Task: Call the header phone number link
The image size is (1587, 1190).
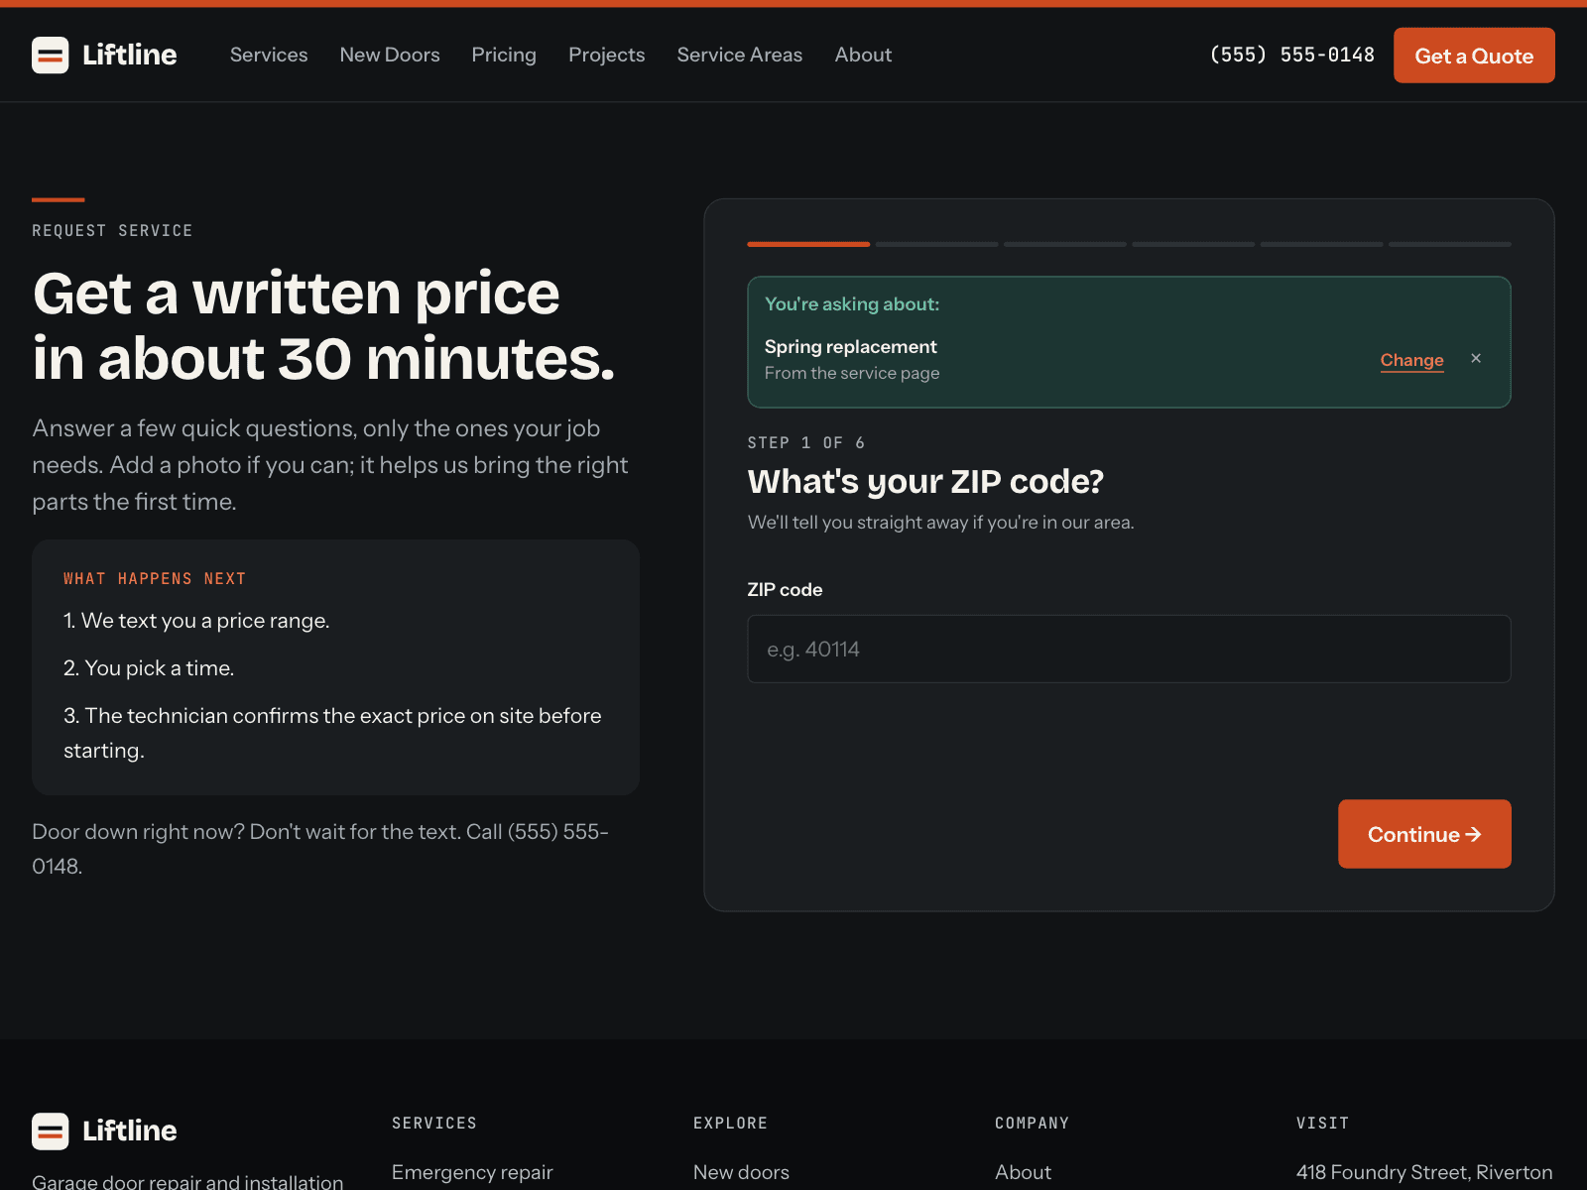Action: tap(1292, 56)
